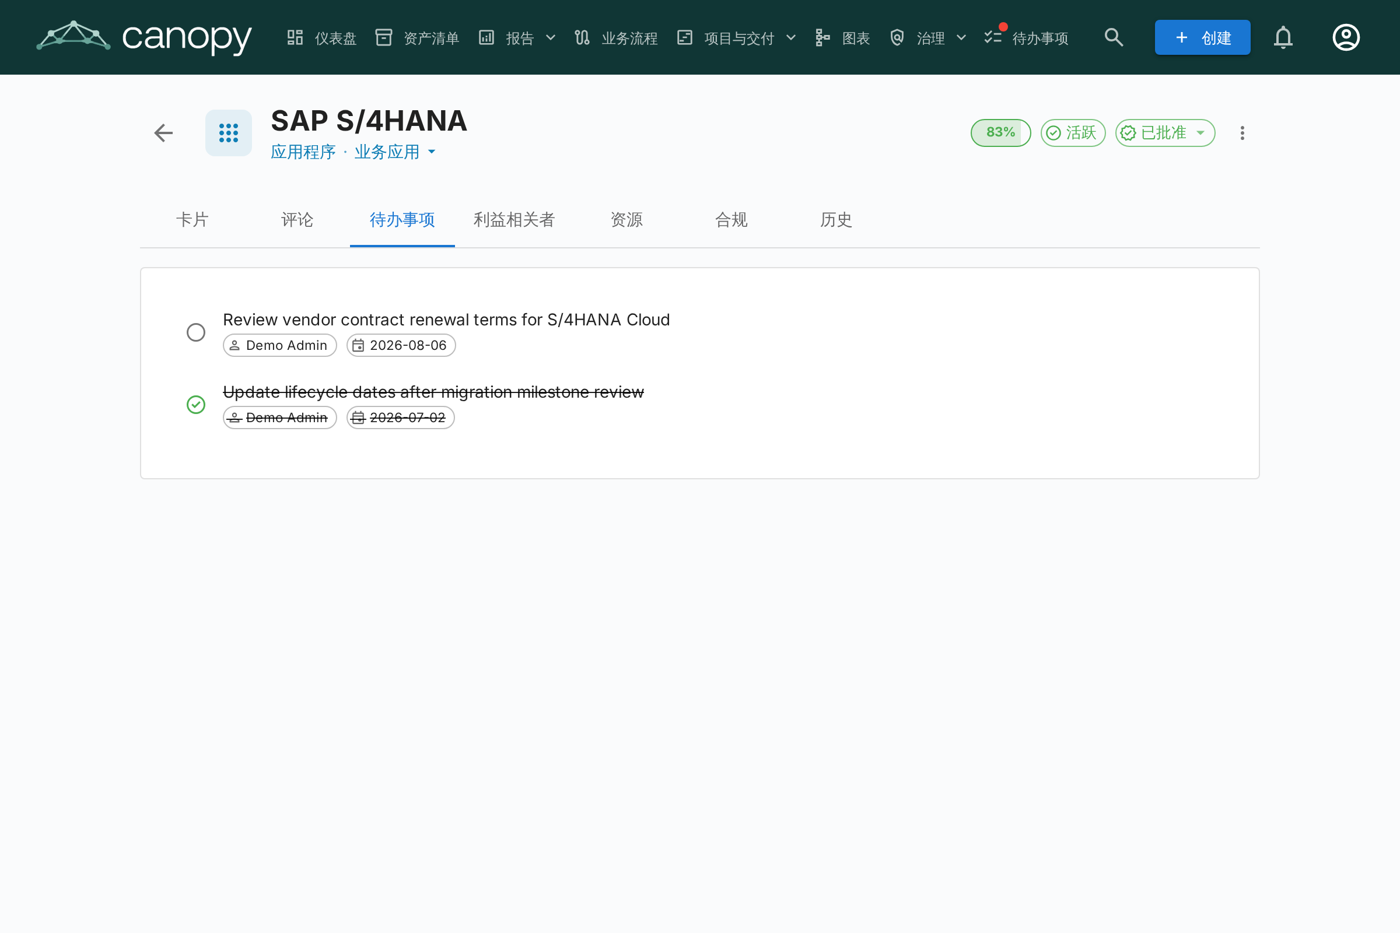The height and width of the screenshot is (933, 1400).
Task: Click the 2026-08-06 due date chip
Action: 401,346
